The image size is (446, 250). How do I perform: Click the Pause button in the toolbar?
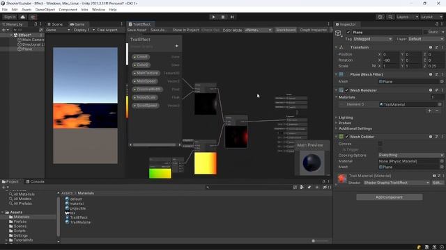223,17
